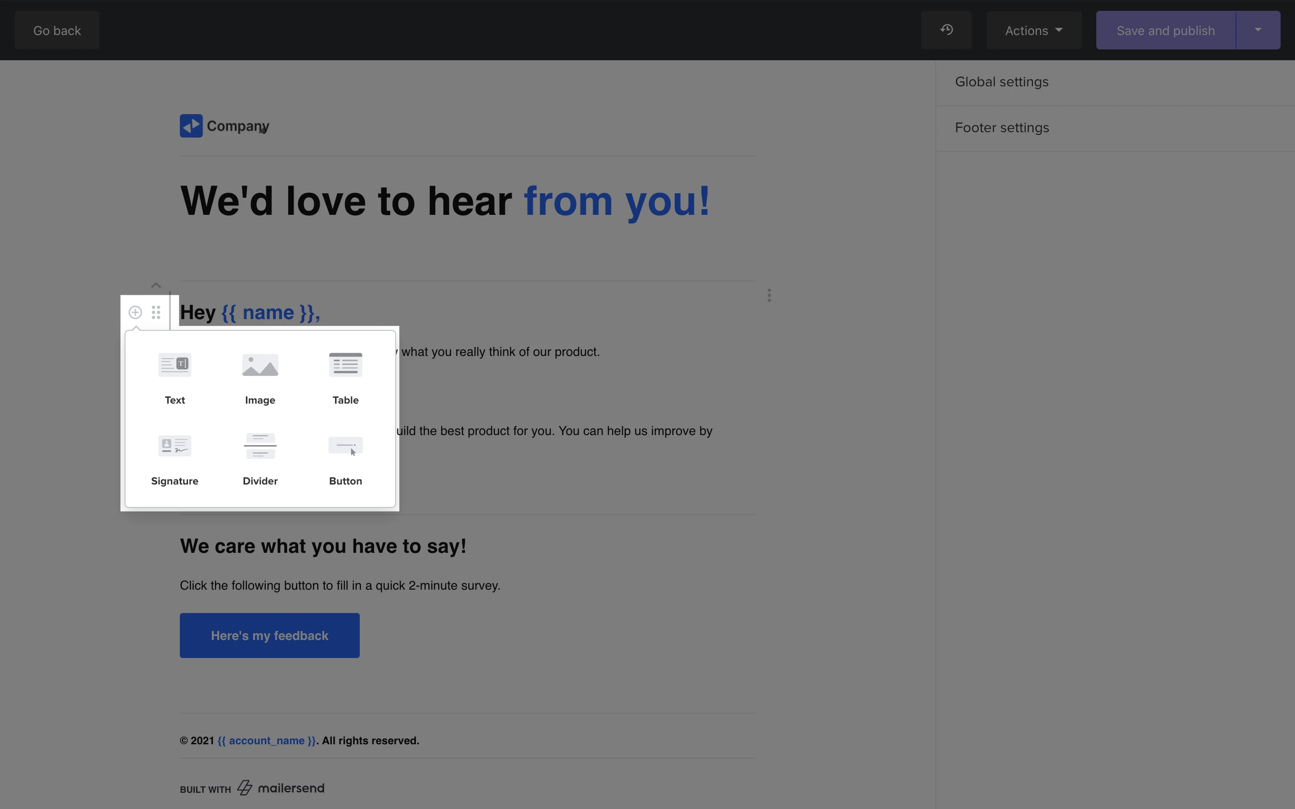Click the "All rights reserved." footer text
Image resolution: width=1295 pixels, height=809 pixels.
tap(371, 741)
